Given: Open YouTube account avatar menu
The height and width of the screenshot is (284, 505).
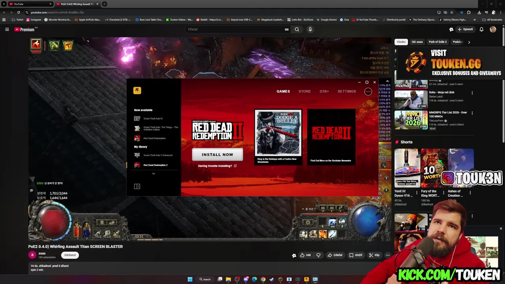Looking at the screenshot, I should click(493, 29).
